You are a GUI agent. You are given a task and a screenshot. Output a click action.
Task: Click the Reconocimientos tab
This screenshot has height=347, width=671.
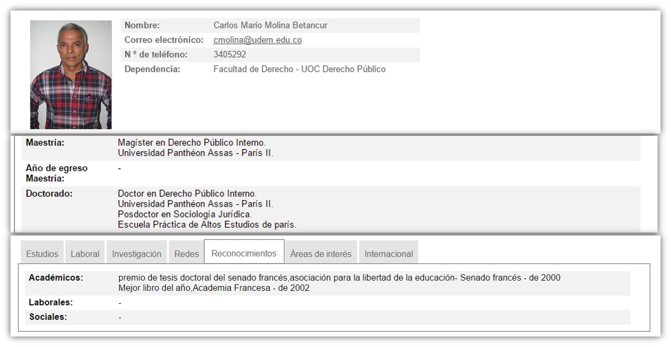click(244, 253)
